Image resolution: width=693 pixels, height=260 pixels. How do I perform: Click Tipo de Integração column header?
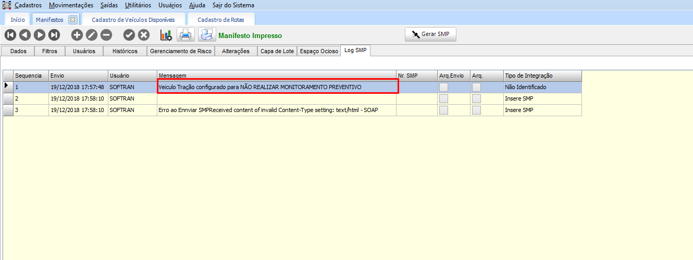[542, 76]
